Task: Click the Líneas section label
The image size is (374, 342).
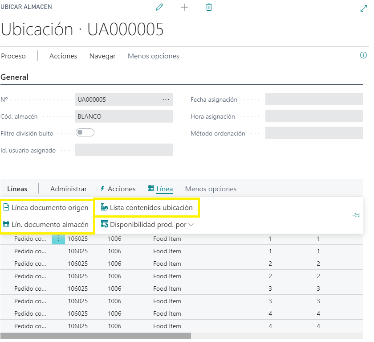Action: 17,189
